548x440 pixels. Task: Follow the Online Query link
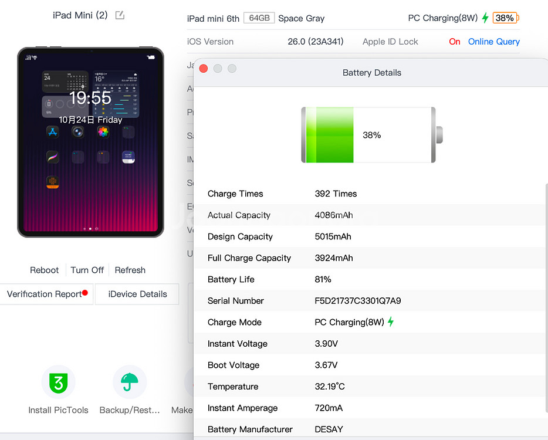click(493, 42)
